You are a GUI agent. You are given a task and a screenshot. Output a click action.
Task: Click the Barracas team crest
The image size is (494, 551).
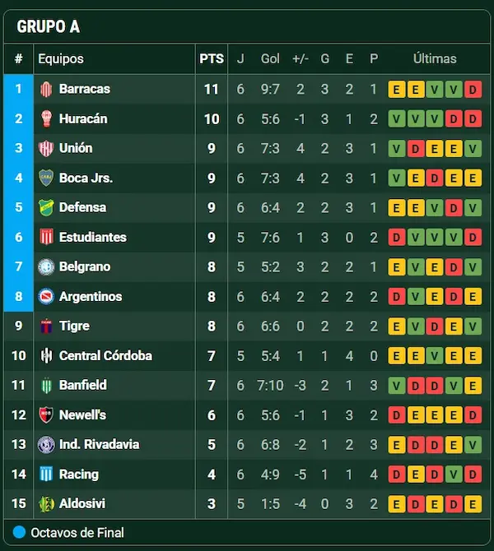tap(46, 90)
